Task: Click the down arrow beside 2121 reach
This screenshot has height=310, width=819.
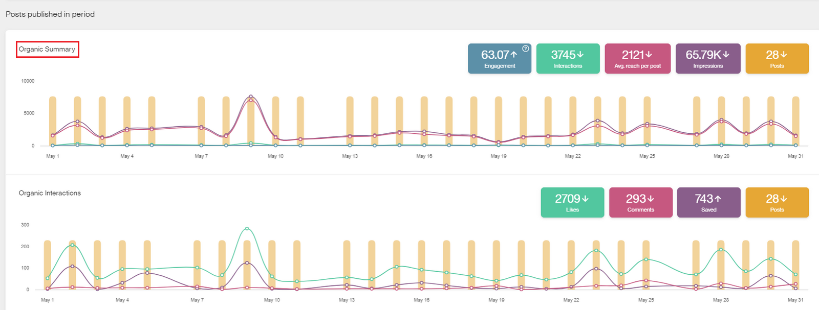Action: tap(649, 55)
